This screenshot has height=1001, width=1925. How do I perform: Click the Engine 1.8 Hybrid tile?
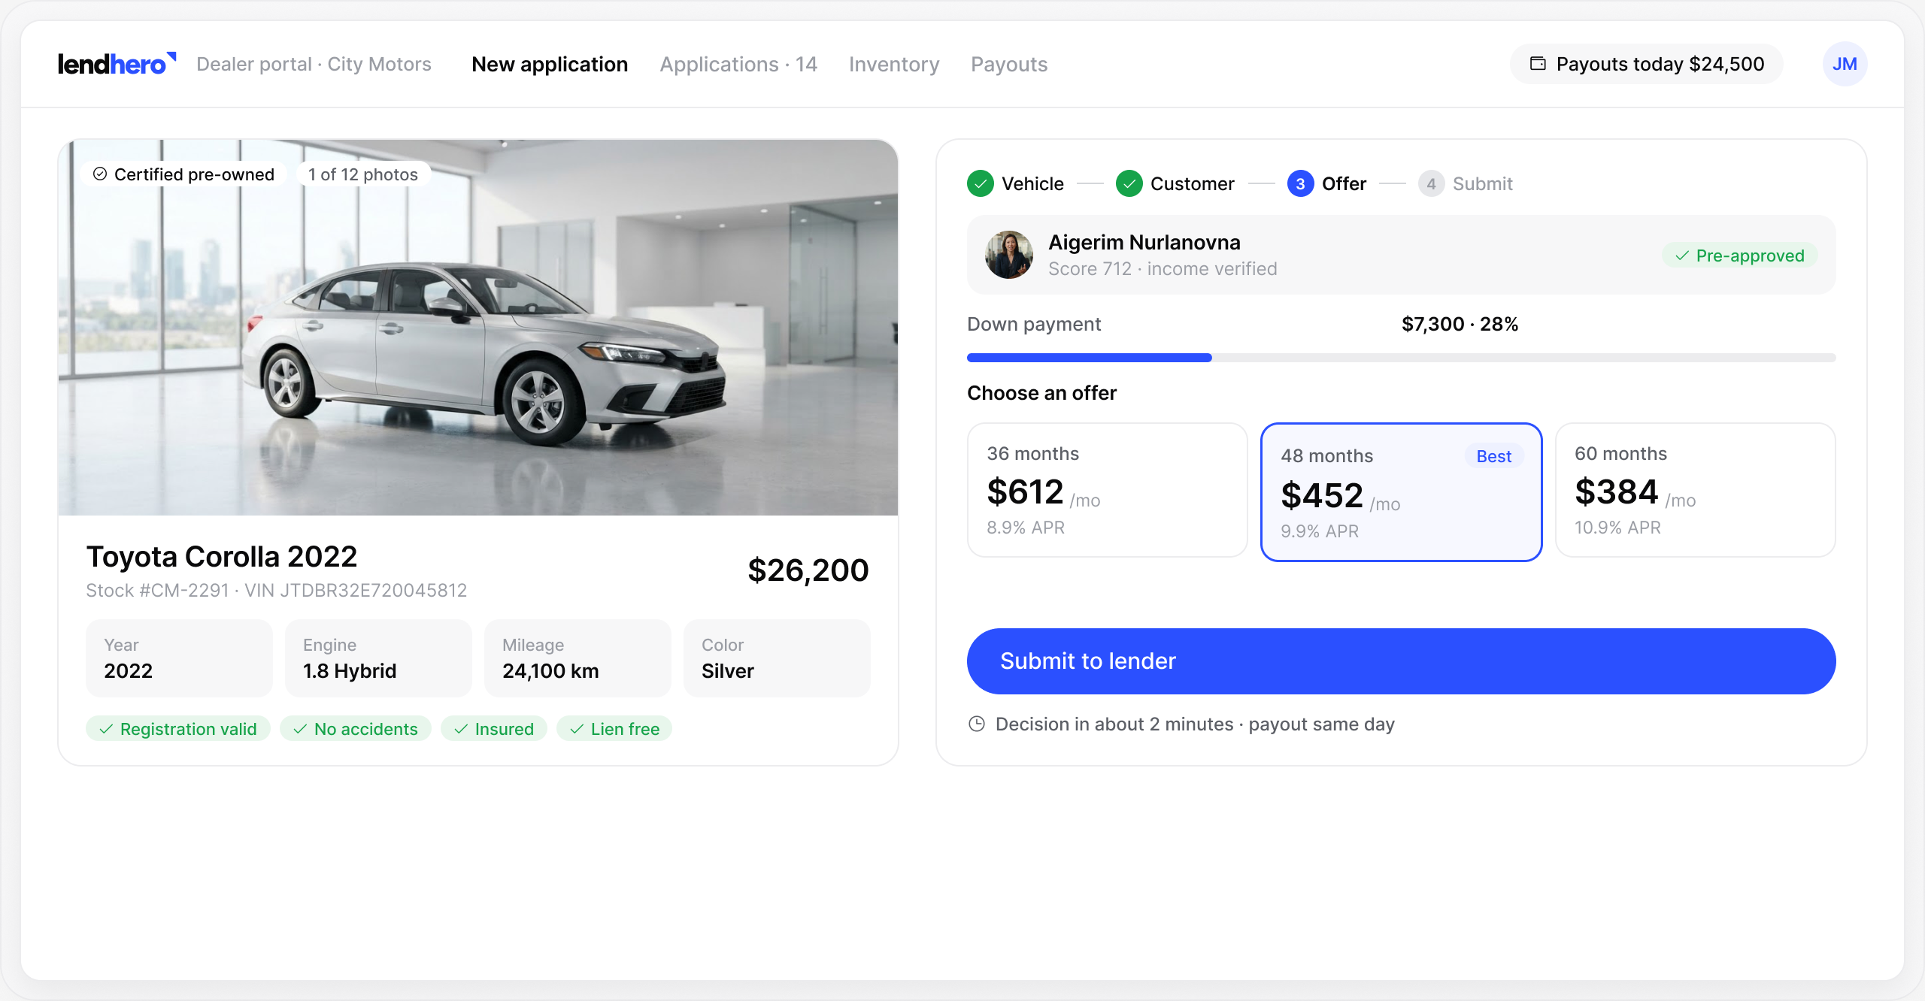378,658
